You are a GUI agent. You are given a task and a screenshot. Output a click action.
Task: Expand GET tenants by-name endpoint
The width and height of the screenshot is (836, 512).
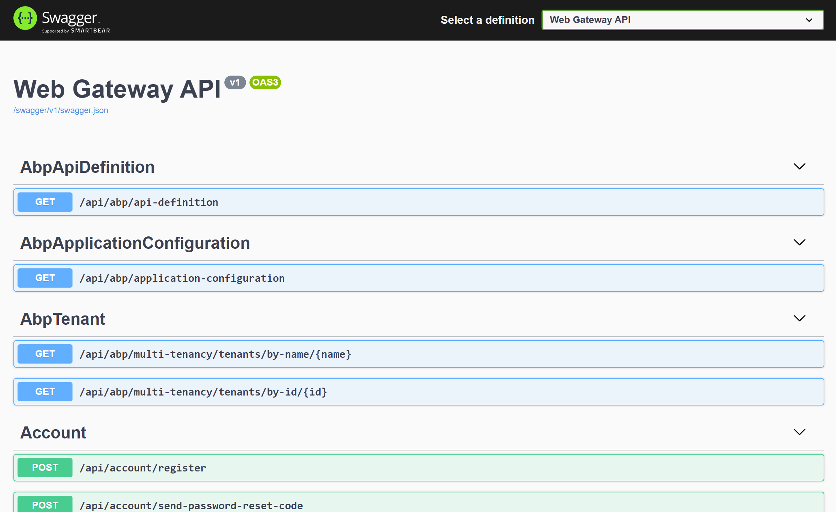pyautogui.click(x=215, y=354)
